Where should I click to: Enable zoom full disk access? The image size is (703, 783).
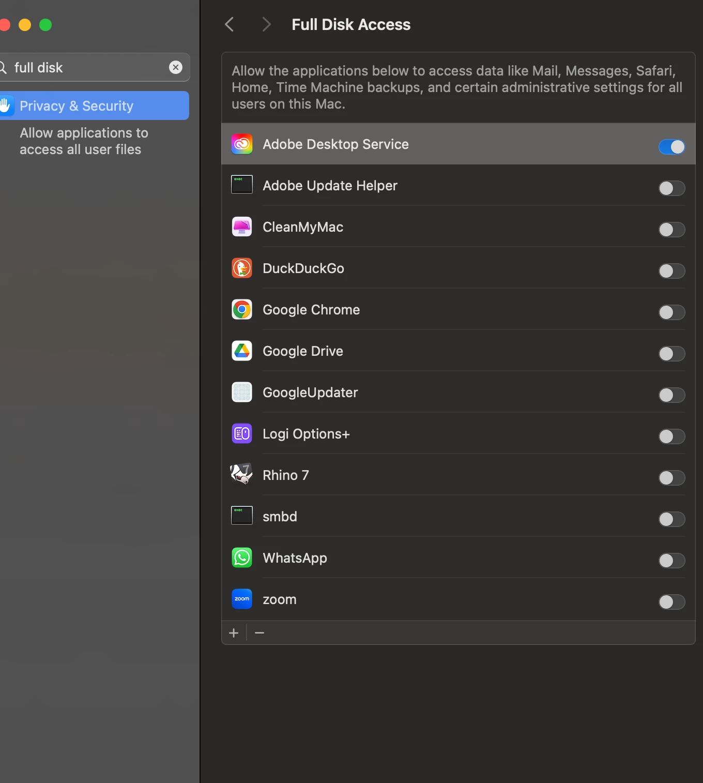point(672,602)
